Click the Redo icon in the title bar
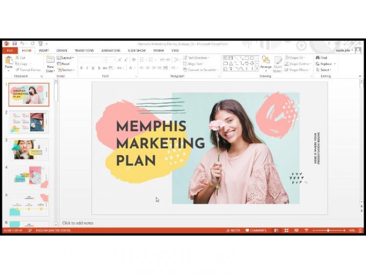 click(x=33, y=43)
